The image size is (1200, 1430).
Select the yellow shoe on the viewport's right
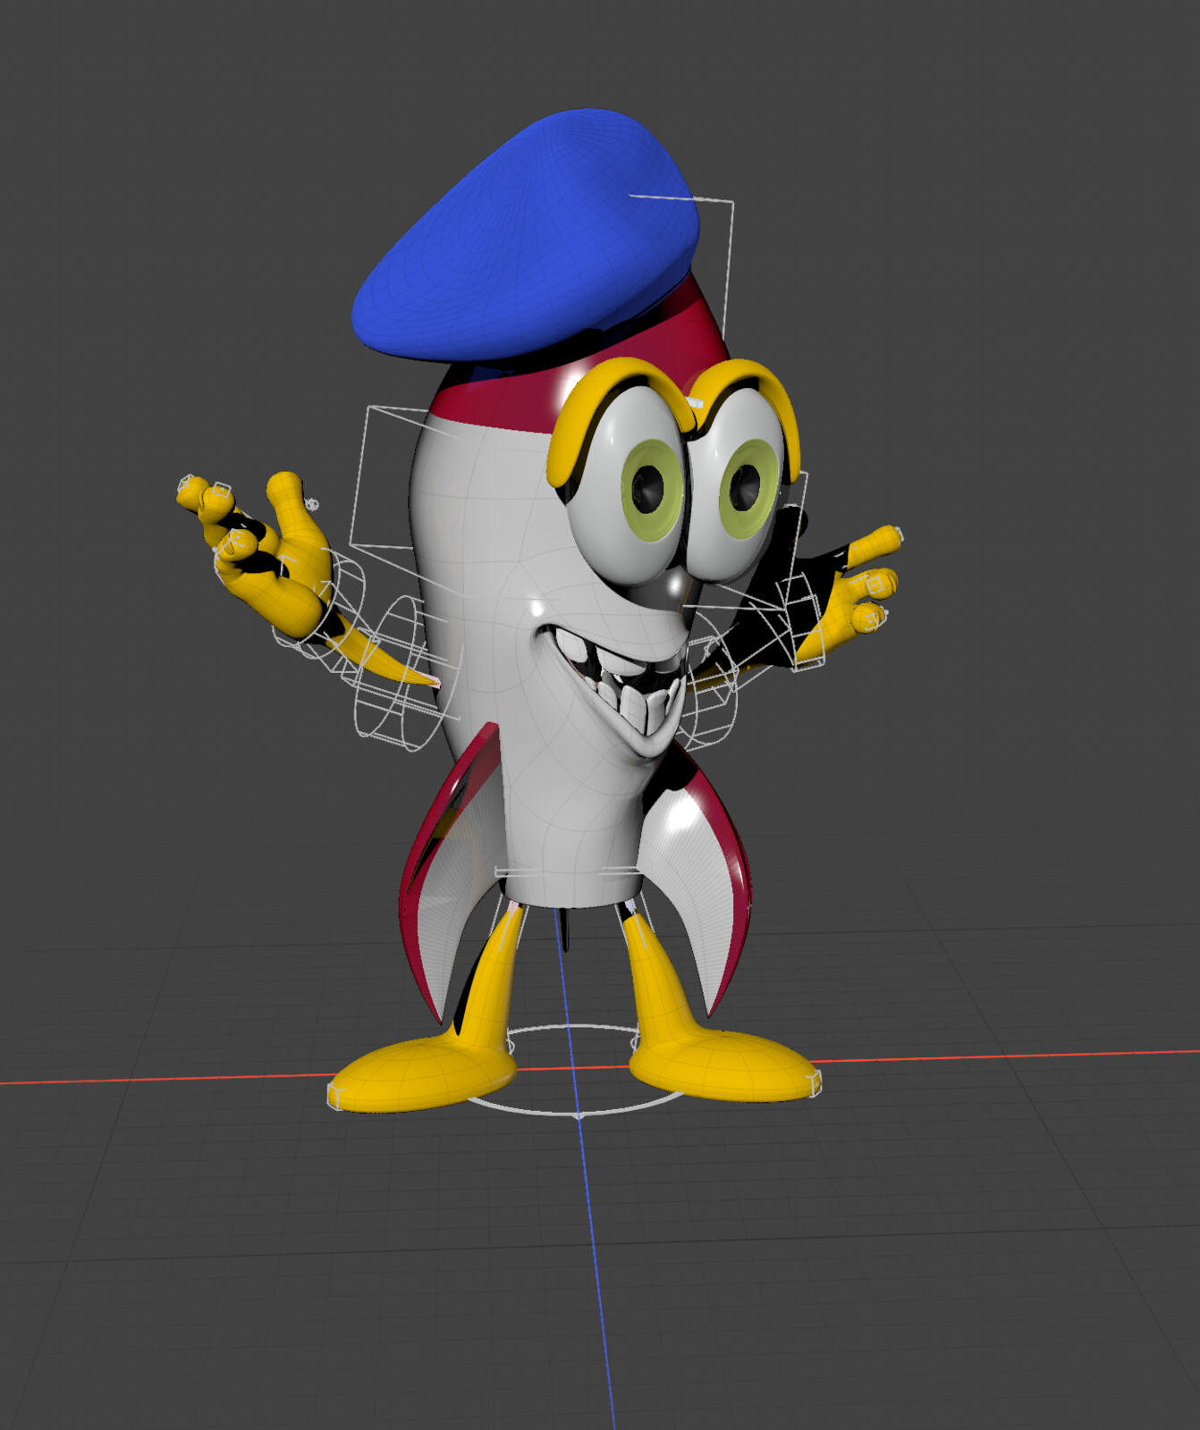[724, 1065]
